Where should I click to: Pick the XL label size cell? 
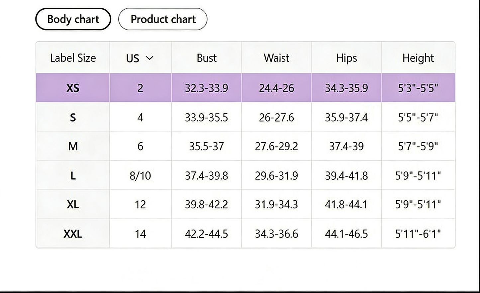[x=73, y=204]
